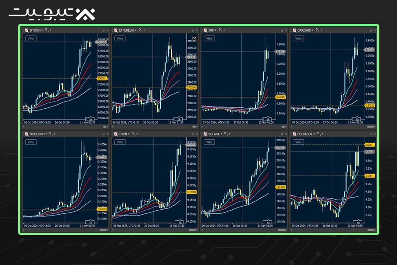Select the 0.66000 price line label on XRP

tap(281, 97)
